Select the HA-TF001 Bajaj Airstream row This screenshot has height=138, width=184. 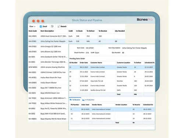pos(48,98)
